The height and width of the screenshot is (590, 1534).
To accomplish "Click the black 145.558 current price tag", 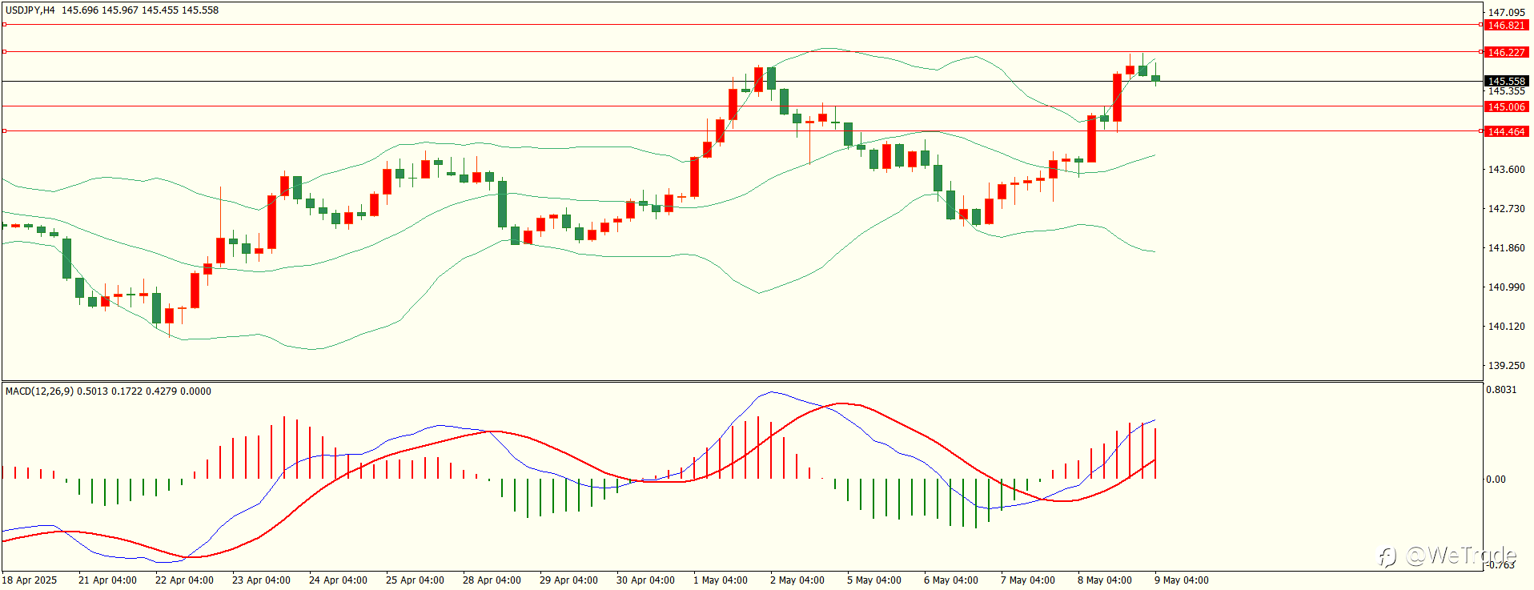I will 1506,81.
